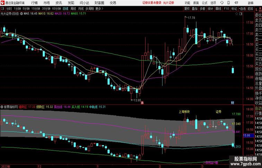Viewport: 262px width, 168px height.
Task: Click the round settings icon after 光大证券(日线)
Action: coord(21,14)
